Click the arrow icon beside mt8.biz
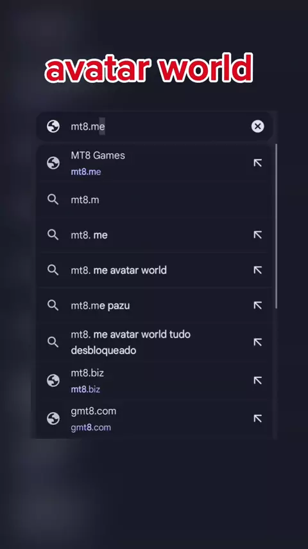Screen dimensions: 308x549 click(x=258, y=381)
